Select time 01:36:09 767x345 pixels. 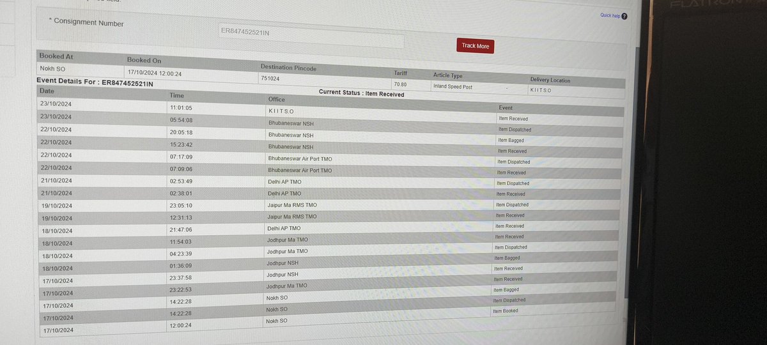pos(181,265)
